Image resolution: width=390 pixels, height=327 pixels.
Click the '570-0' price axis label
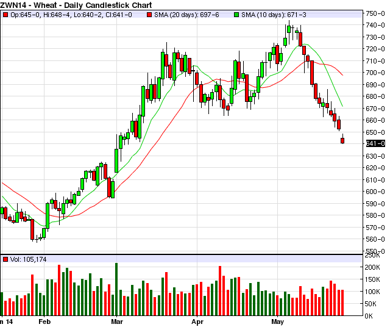click(x=375, y=228)
